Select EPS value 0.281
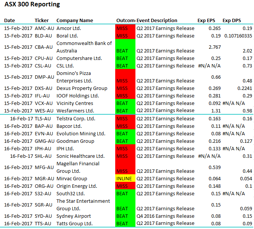Image resolution: width=254 pixels, height=229 pixels. point(214,96)
